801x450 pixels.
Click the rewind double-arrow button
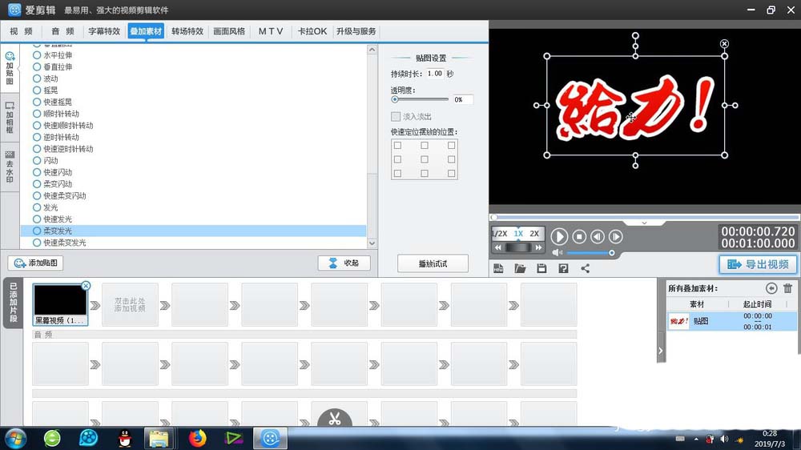click(498, 247)
